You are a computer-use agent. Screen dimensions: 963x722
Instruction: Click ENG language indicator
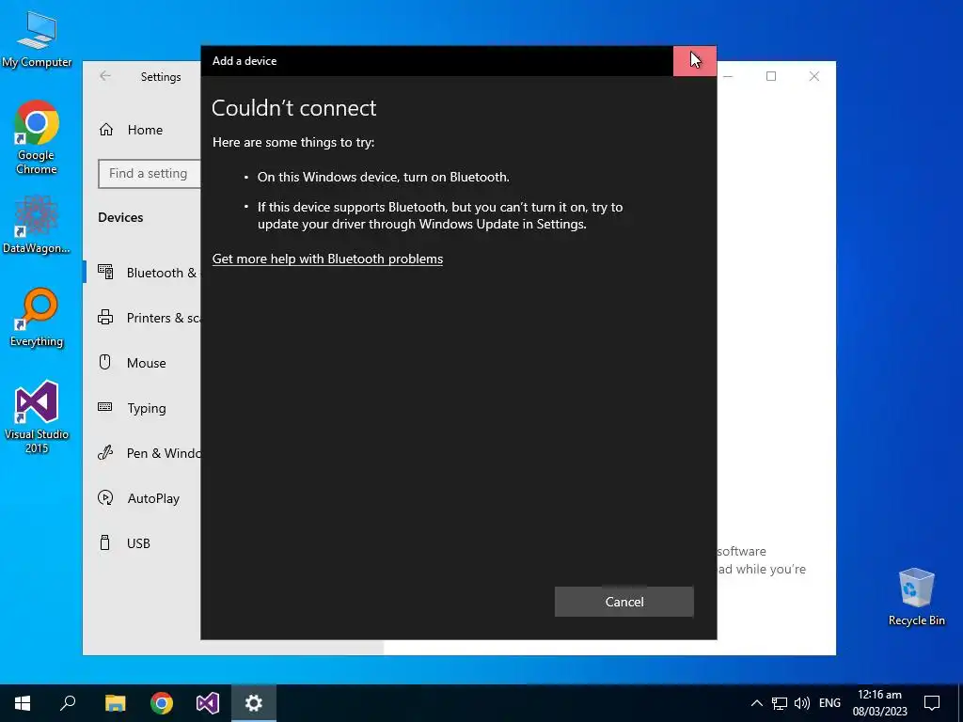829,703
